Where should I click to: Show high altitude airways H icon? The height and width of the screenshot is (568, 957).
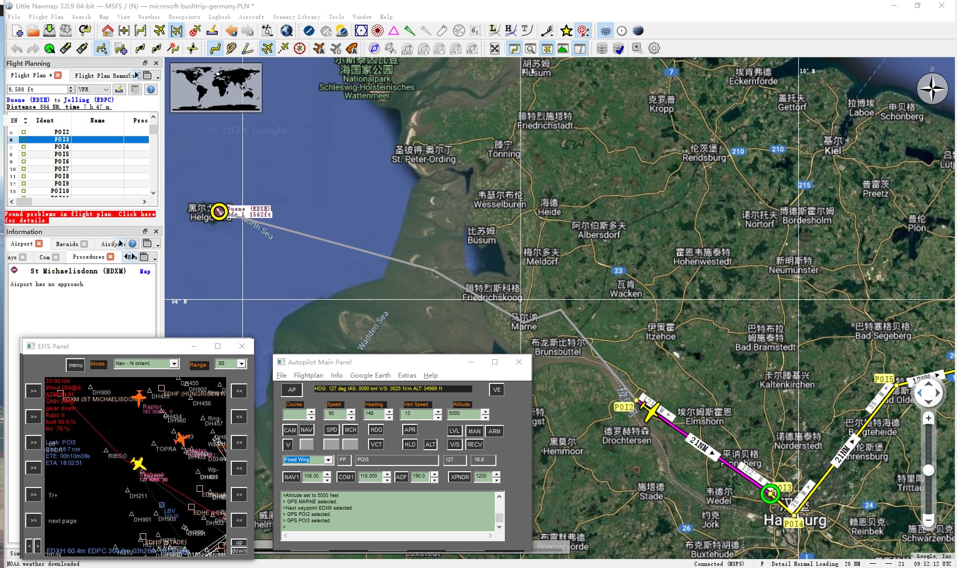point(510,31)
